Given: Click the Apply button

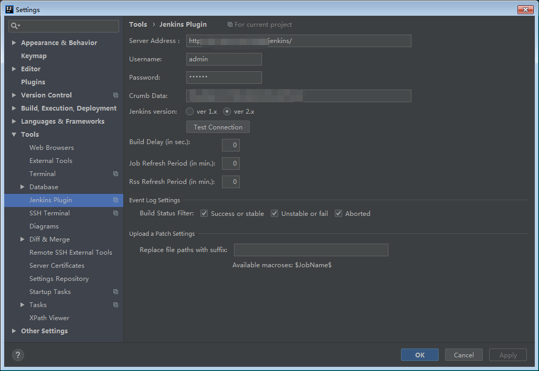Looking at the screenshot, I should point(508,355).
